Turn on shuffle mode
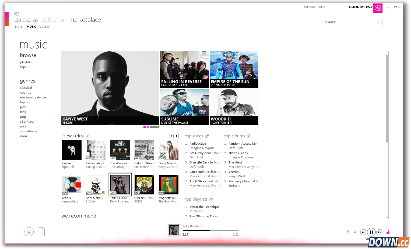Screen dimensions: 411x249 pyautogui.click(x=355, y=232)
